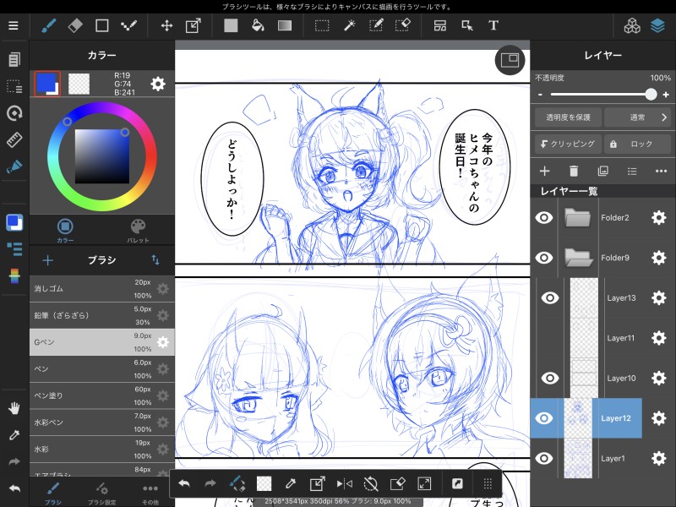The height and width of the screenshot is (507, 676).
Task: Open the hamburger main menu
Action: click(x=14, y=26)
